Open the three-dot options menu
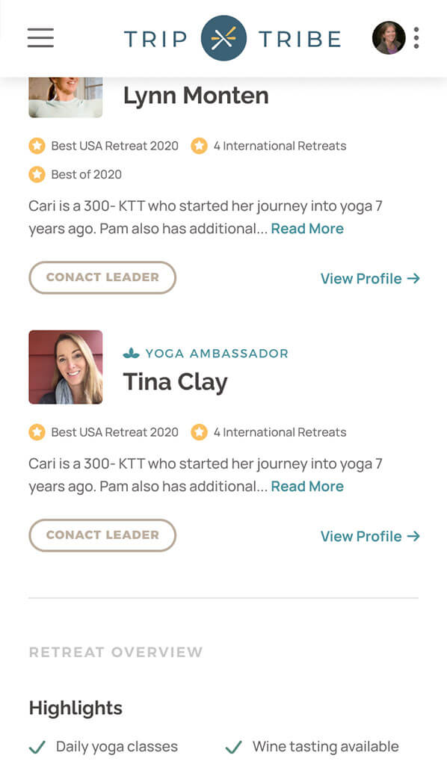The width and height of the screenshot is (447, 773). pos(416,38)
